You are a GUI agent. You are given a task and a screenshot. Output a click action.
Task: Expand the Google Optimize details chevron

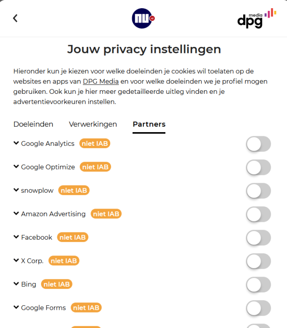tap(16, 167)
